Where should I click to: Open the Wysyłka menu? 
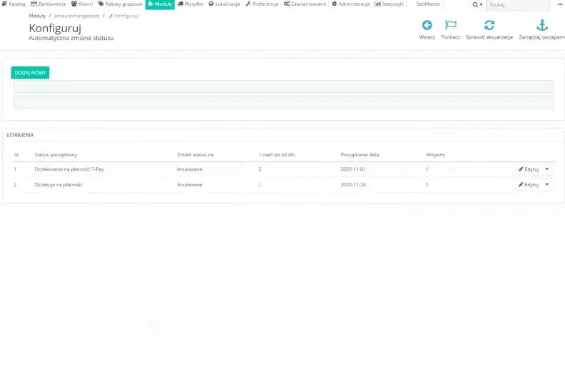[190, 4]
